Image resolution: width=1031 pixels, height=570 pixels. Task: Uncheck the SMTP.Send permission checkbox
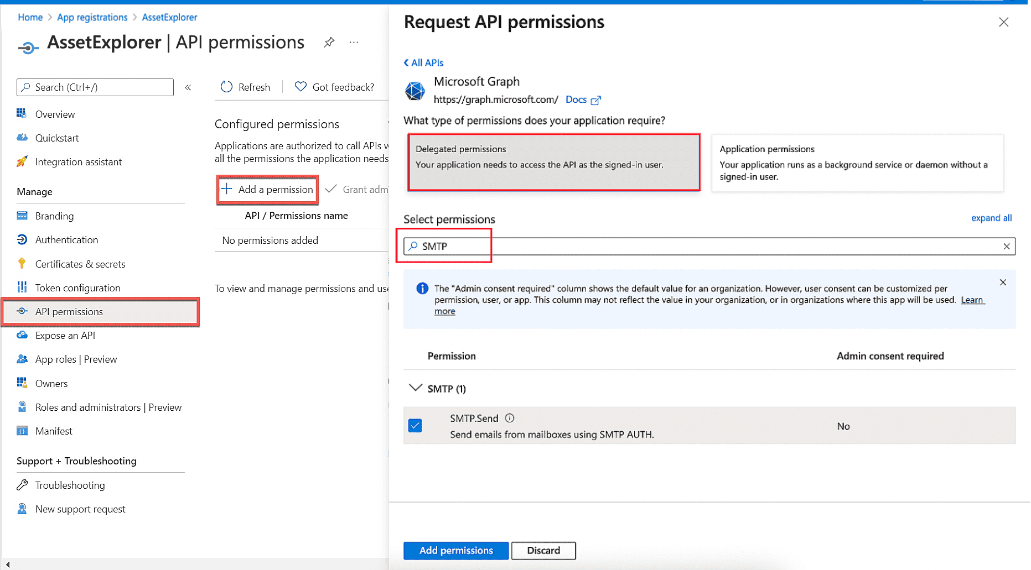tap(415, 426)
